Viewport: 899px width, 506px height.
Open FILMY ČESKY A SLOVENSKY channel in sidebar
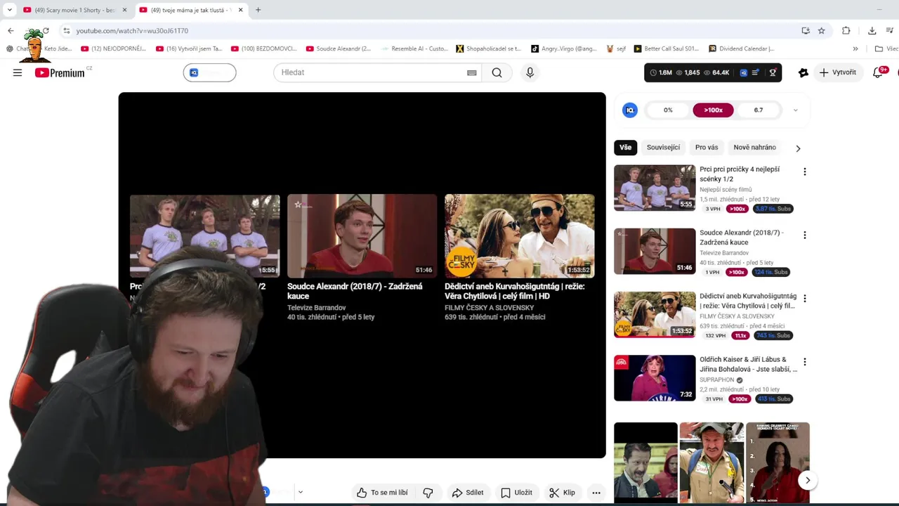[x=737, y=316]
